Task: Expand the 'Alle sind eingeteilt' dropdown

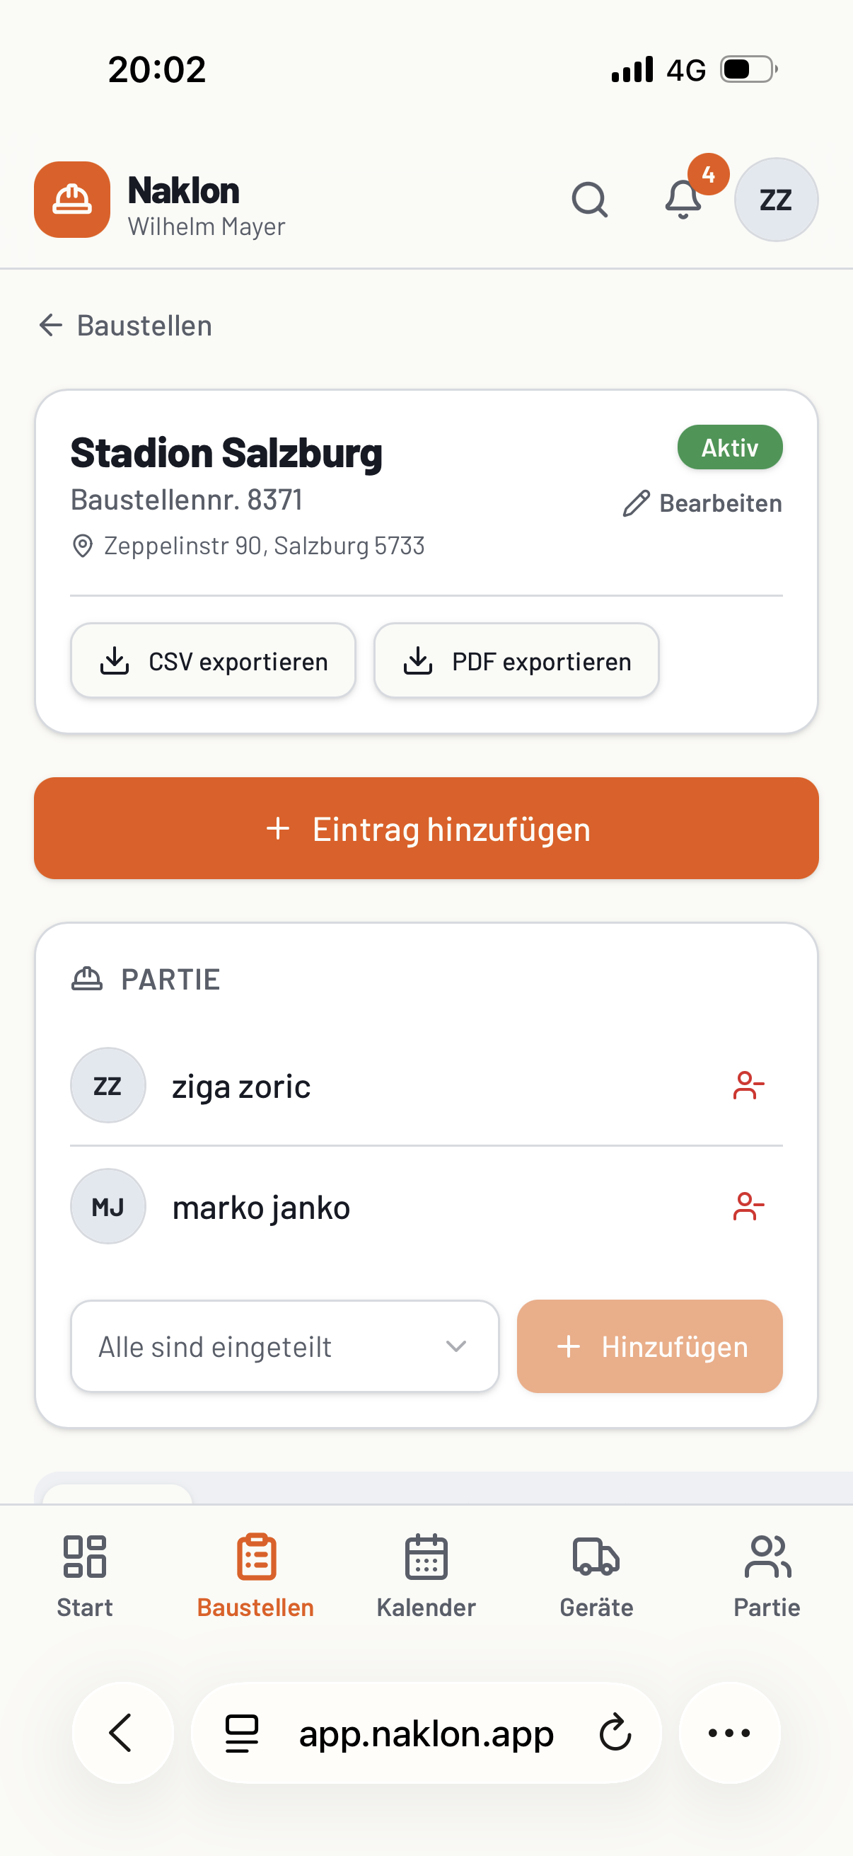Action: (x=285, y=1346)
